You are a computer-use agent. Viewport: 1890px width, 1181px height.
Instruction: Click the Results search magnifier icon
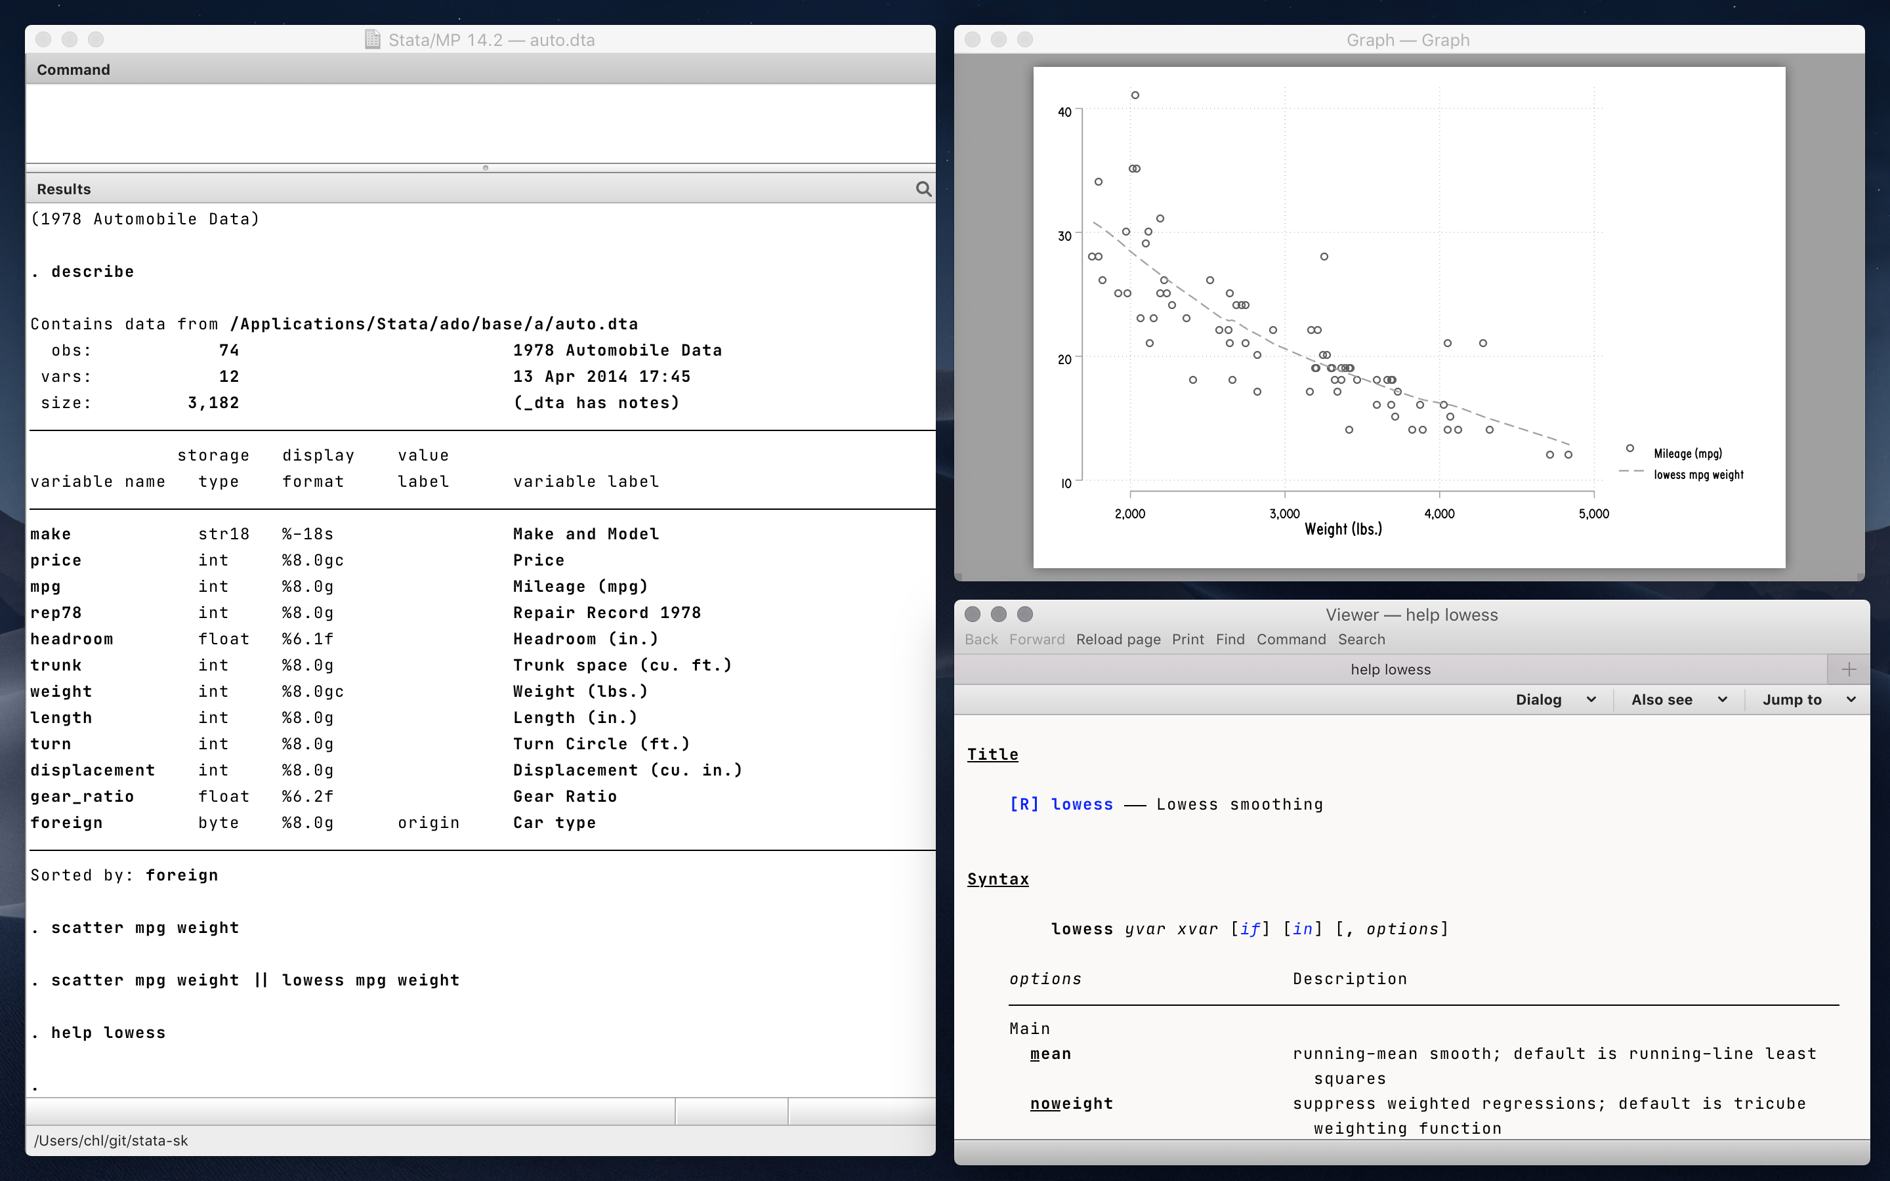tap(923, 189)
